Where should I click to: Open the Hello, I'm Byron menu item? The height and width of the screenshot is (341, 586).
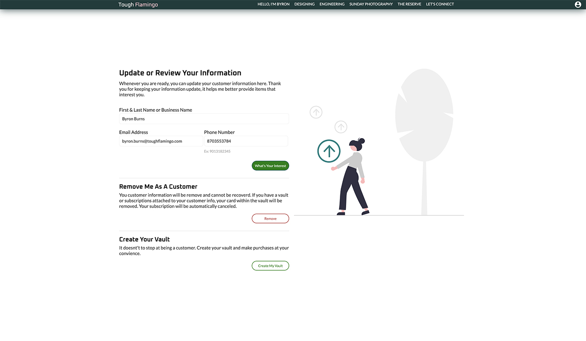pyautogui.click(x=273, y=4)
